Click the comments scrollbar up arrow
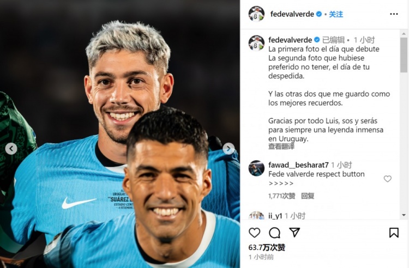Image resolution: width=409 pixels, height=268 pixels. pos(404,34)
